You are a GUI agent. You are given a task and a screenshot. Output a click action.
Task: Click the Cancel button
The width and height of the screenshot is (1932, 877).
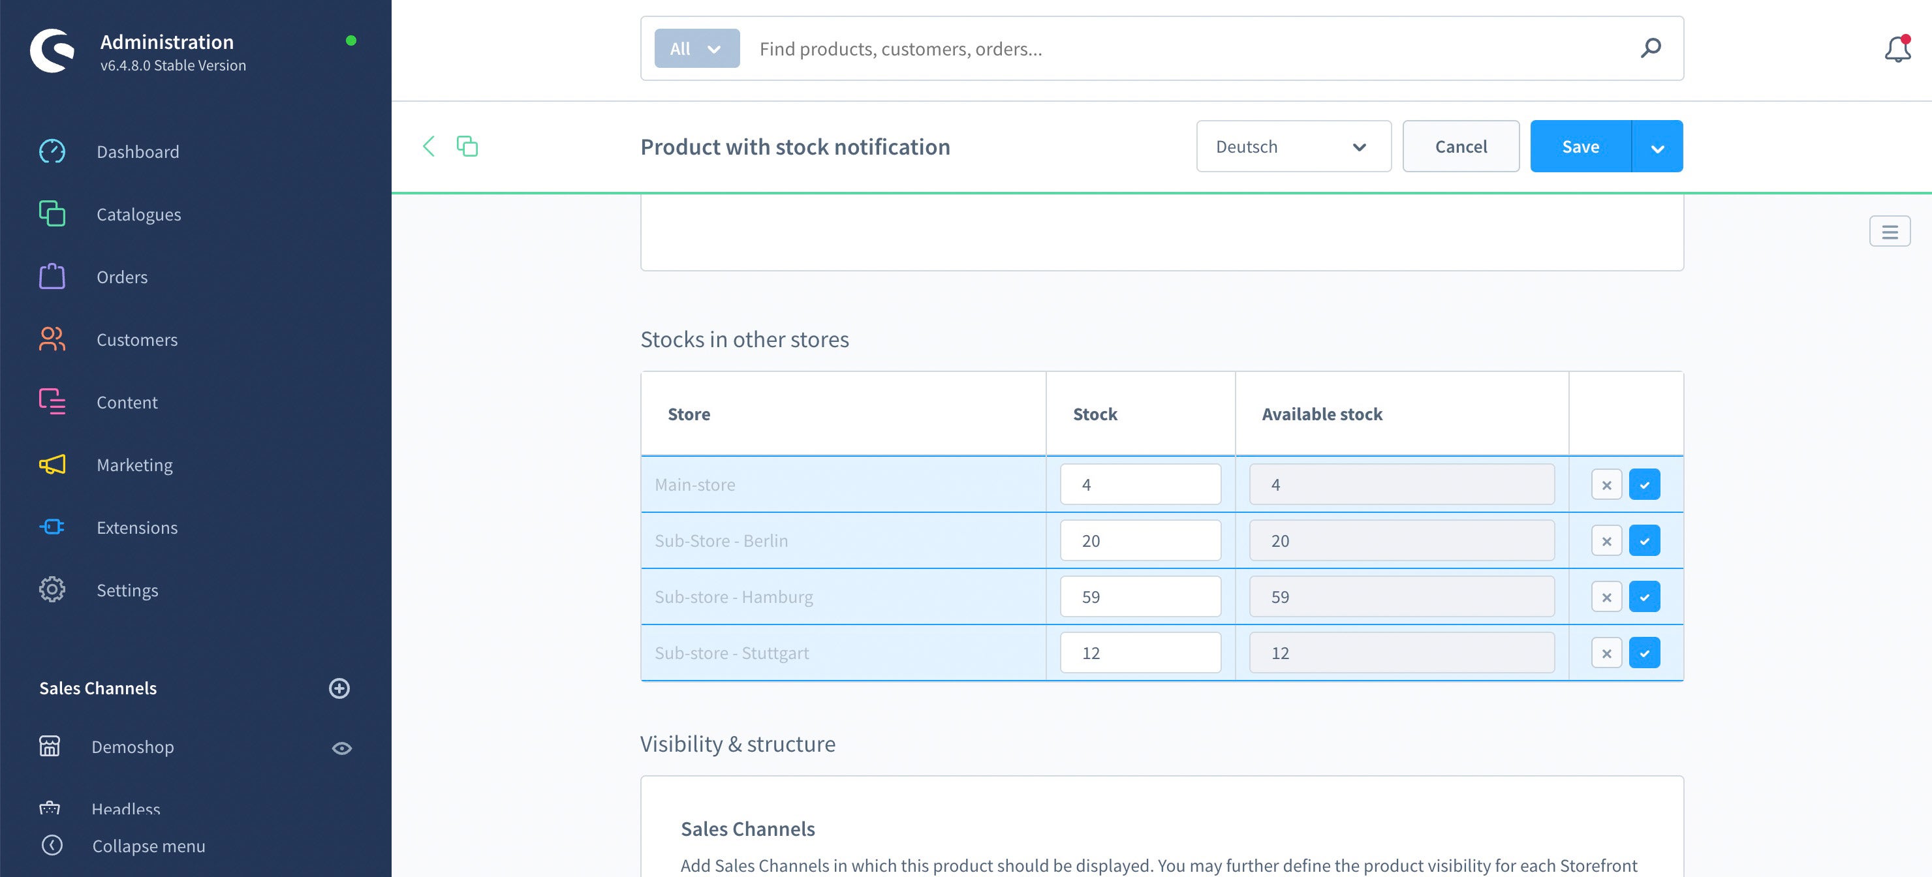coord(1460,146)
